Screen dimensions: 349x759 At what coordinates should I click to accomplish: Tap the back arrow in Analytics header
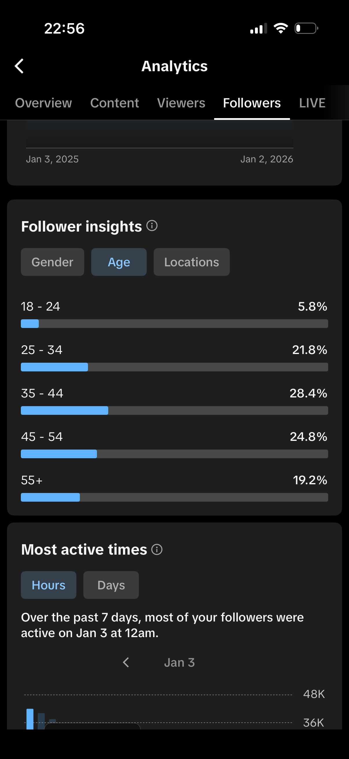(19, 66)
